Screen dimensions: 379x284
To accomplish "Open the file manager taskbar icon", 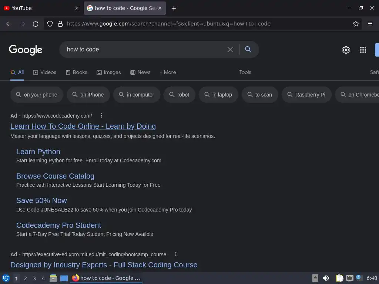I will (x=53, y=278).
